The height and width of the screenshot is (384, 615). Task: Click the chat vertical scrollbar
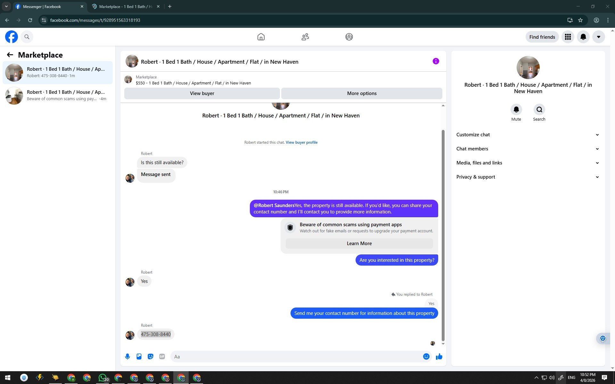[443, 235]
